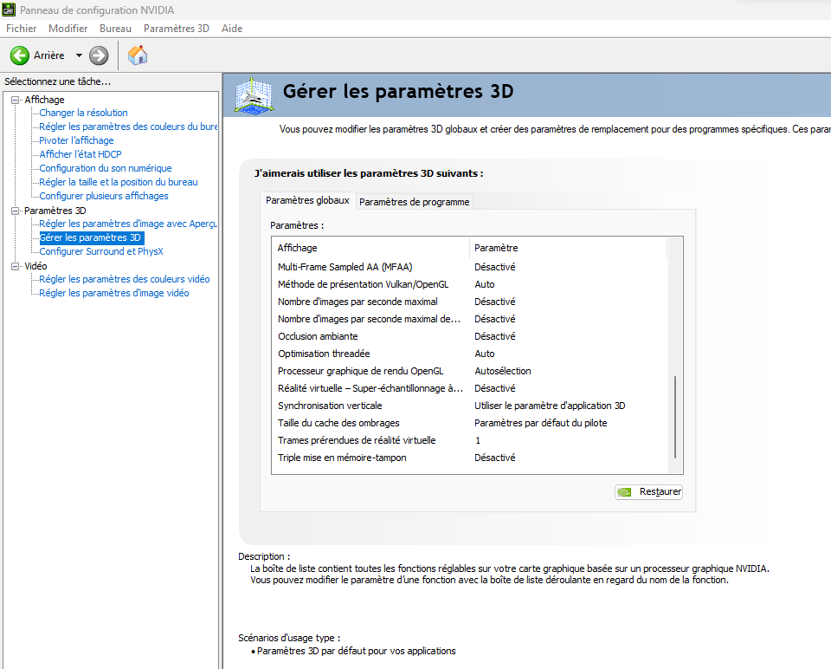Image resolution: width=831 pixels, height=669 pixels.
Task: Open the Paramètres 3D menu in menu bar
Action: point(176,29)
